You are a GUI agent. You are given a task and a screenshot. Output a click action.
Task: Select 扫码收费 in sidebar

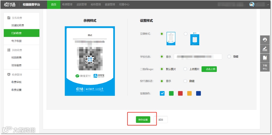point(21,33)
